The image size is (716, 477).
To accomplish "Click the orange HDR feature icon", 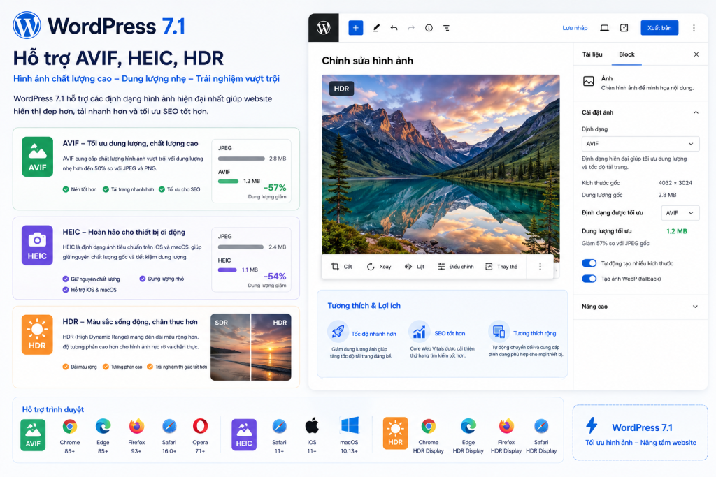I will [x=38, y=335].
